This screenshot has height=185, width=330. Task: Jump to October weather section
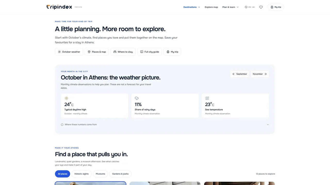[x=69, y=52]
